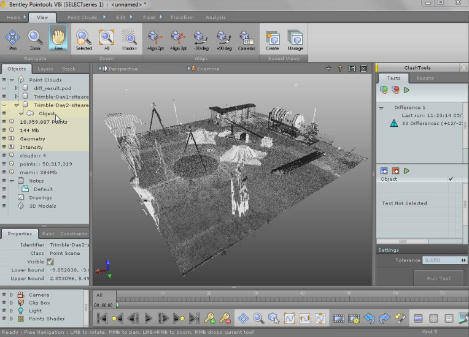
Task: Close the ClashTools panel
Action: [463, 68]
